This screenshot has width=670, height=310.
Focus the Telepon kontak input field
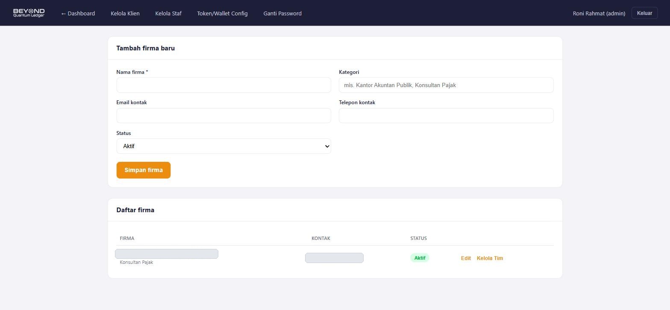[446, 116]
